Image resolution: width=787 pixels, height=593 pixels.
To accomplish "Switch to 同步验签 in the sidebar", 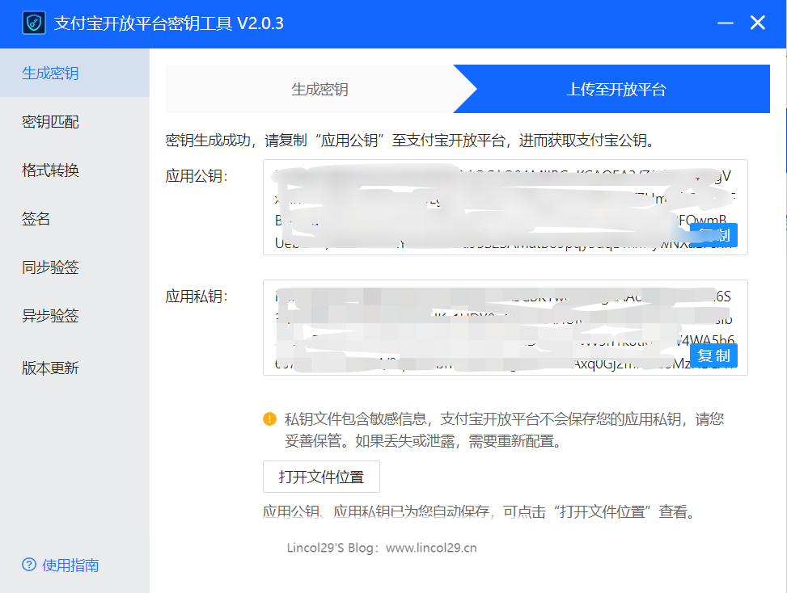I will 50,267.
